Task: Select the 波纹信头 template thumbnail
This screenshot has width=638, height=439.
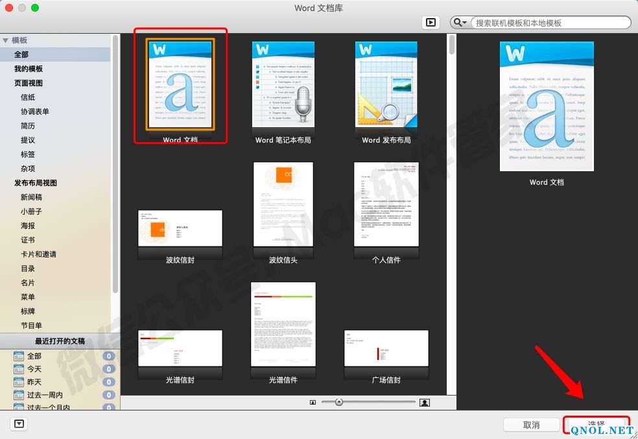Action: click(x=283, y=204)
